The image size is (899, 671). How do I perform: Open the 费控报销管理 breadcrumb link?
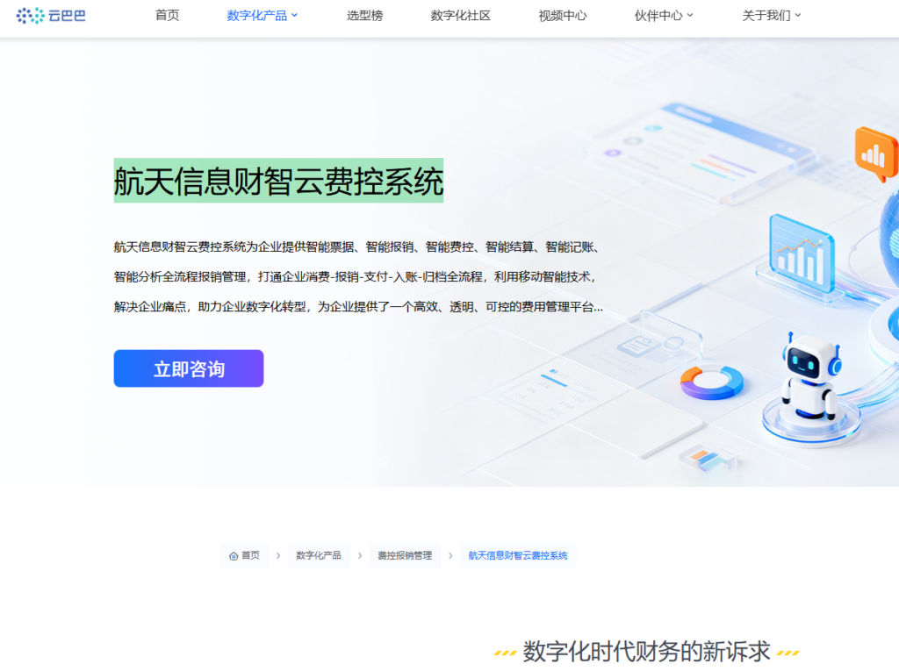(x=404, y=555)
